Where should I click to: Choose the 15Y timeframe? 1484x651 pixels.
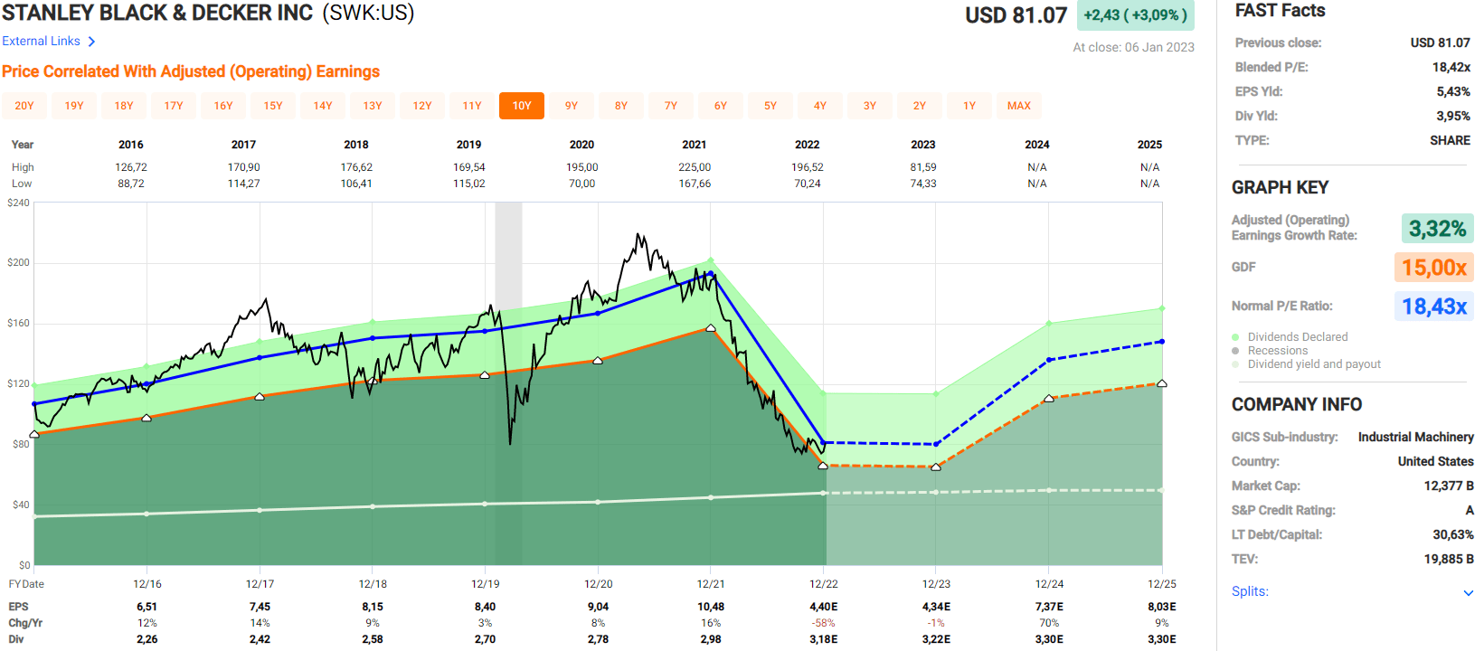click(x=273, y=106)
